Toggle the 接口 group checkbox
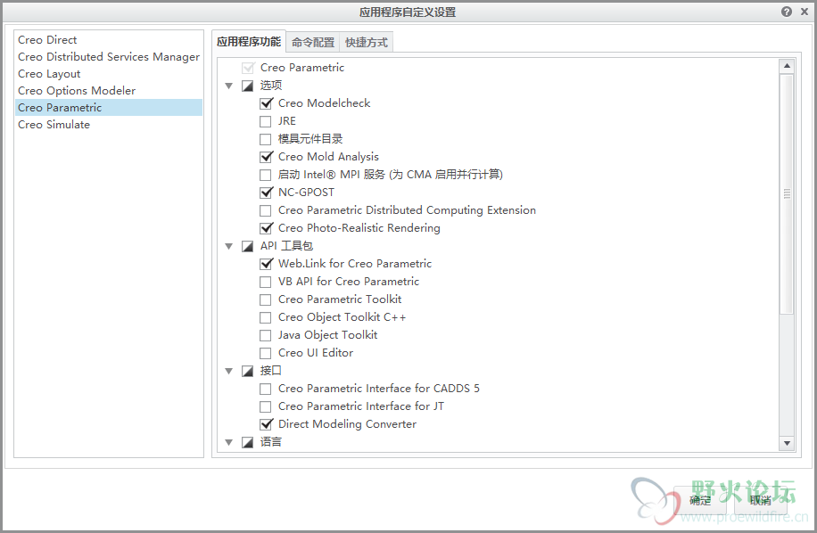817x533 pixels. coord(247,371)
